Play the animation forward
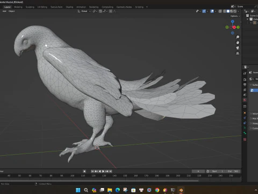Viewport: 258px width, 194px height. pyautogui.click(x=103, y=171)
